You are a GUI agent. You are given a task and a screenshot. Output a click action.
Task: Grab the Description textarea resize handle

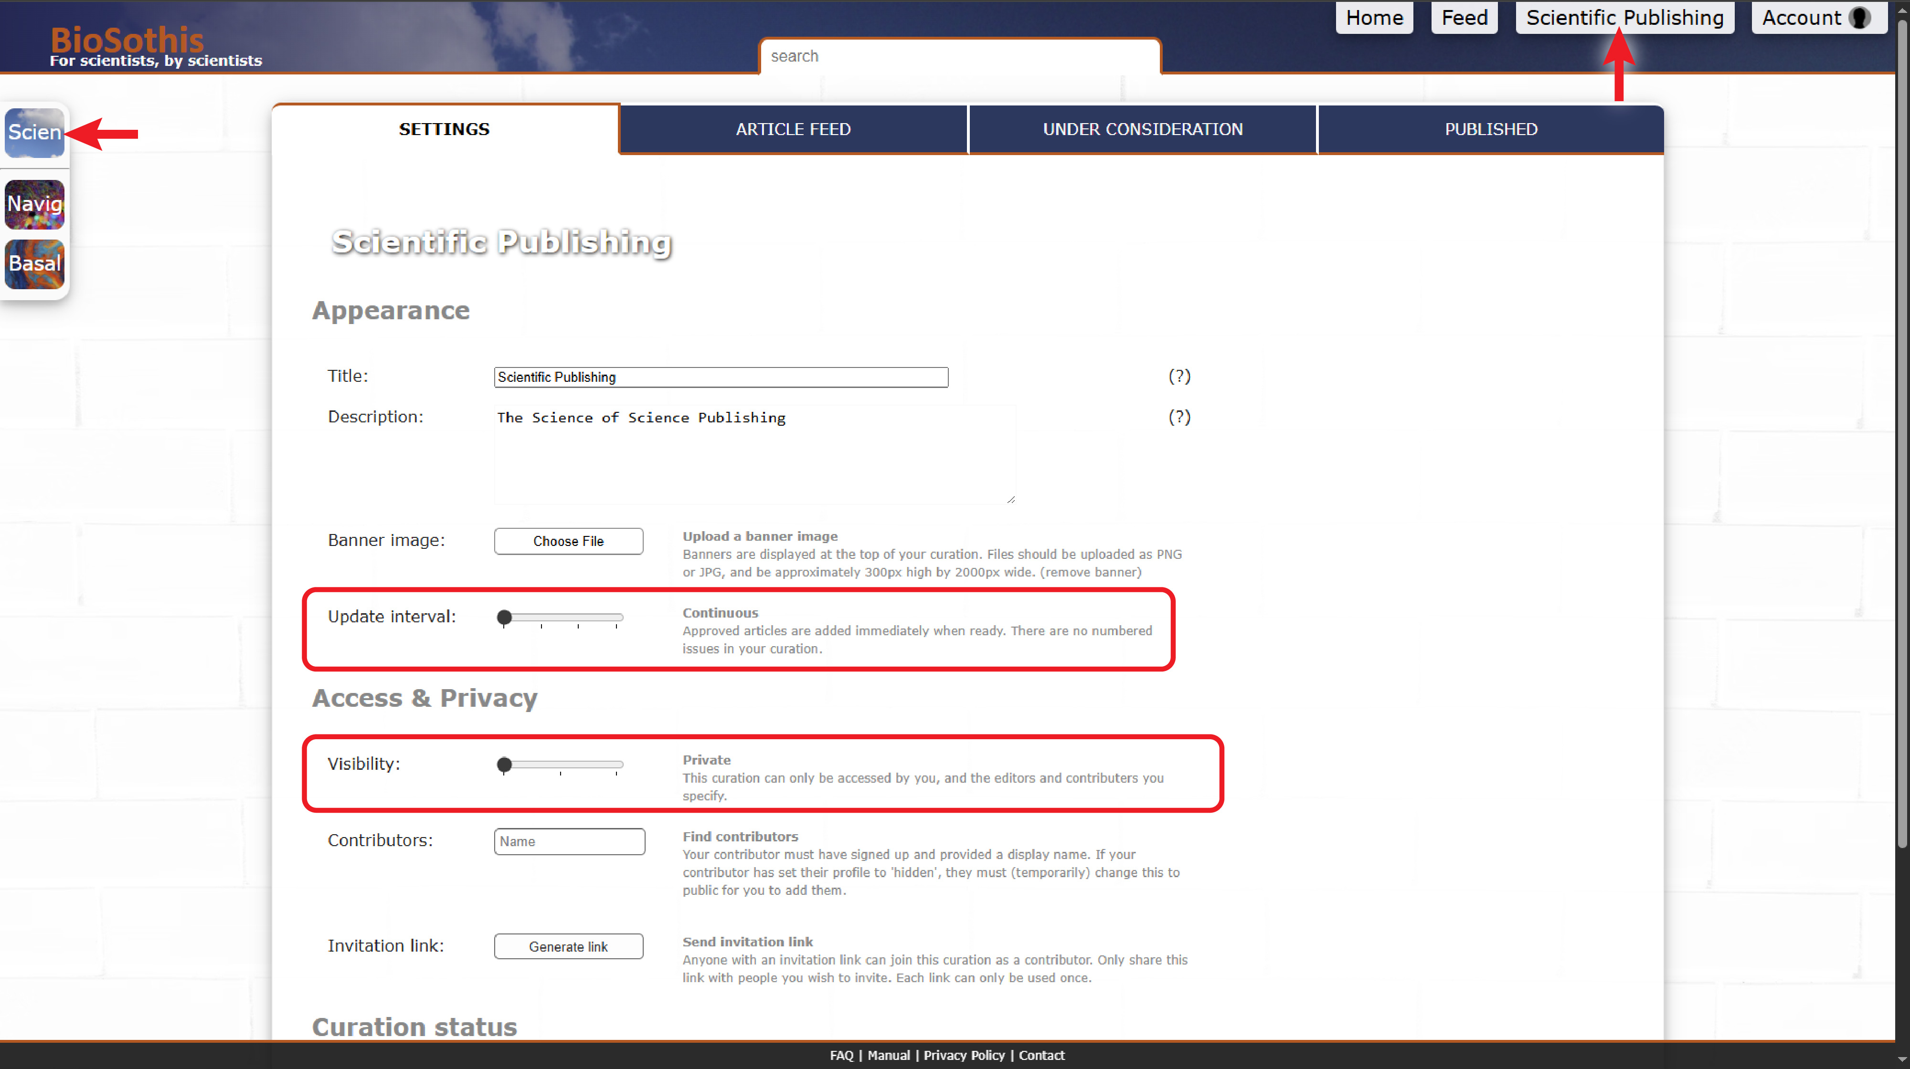(x=1010, y=499)
